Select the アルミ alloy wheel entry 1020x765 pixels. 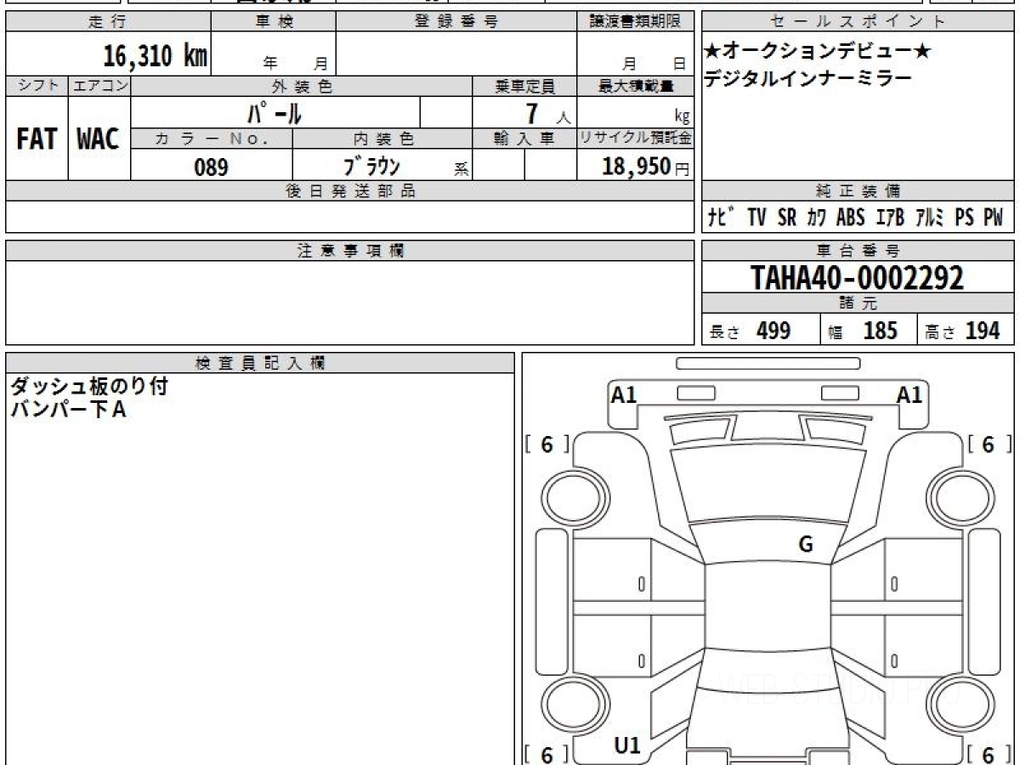tap(931, 218)
